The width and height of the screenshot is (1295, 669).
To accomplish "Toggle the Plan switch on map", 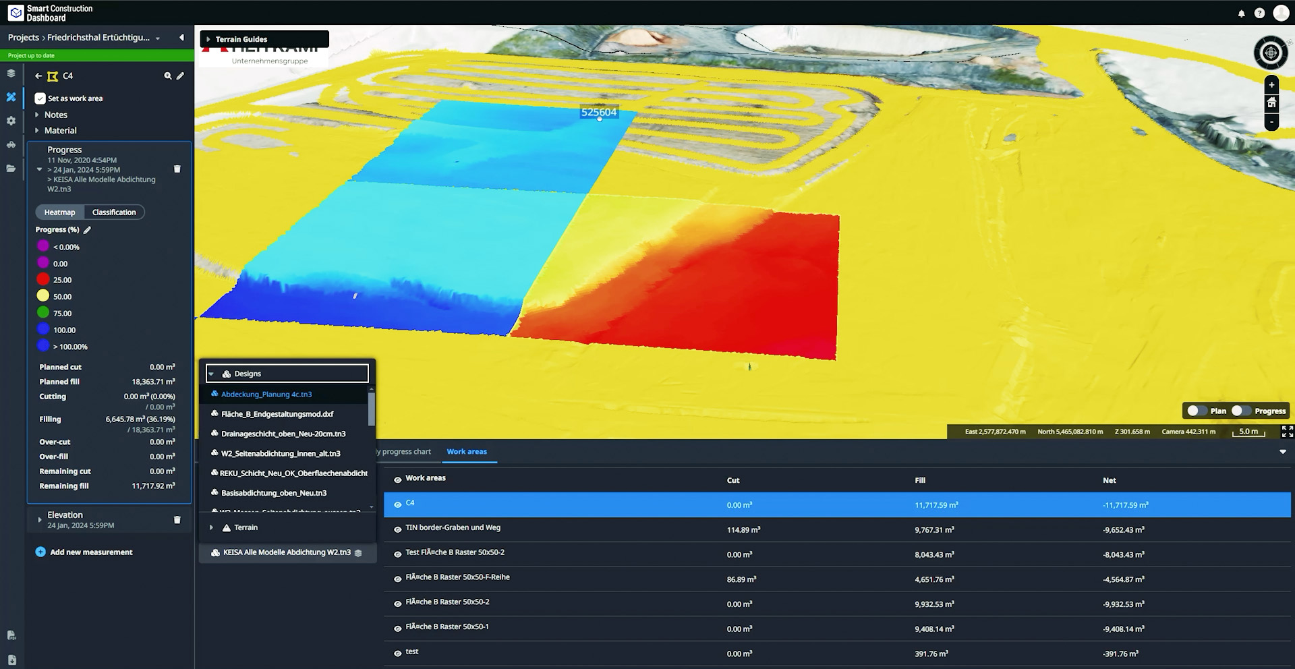I will (x=1197, y=411).
